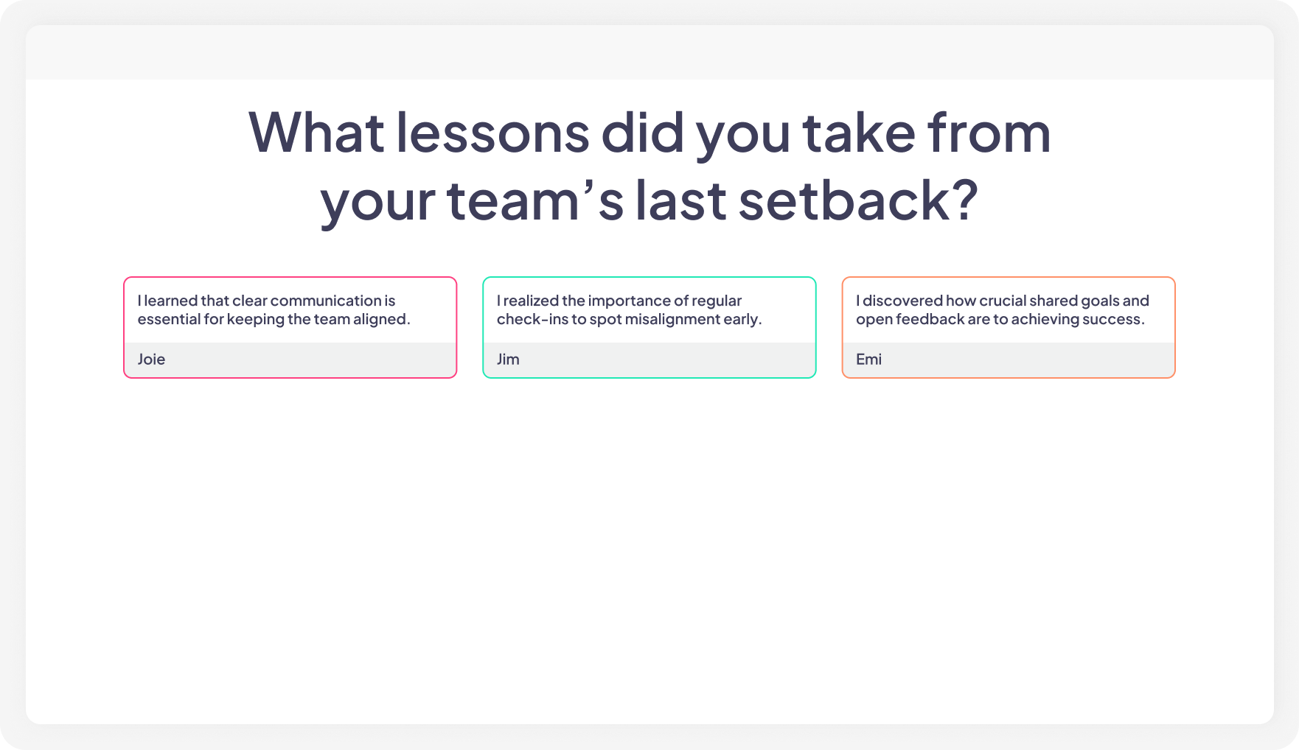This screenshot has width=1299, height=750.
Task: Select the text of Joie's answer
Action: point(276,309)
